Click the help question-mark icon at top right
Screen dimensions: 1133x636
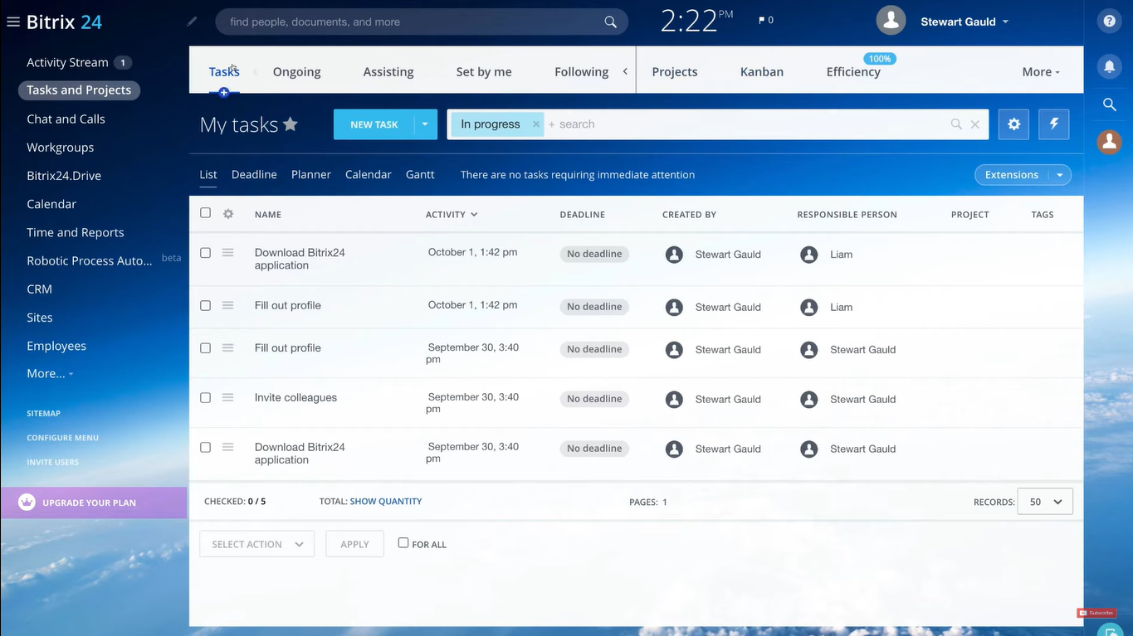click(x=1109, y=21)
